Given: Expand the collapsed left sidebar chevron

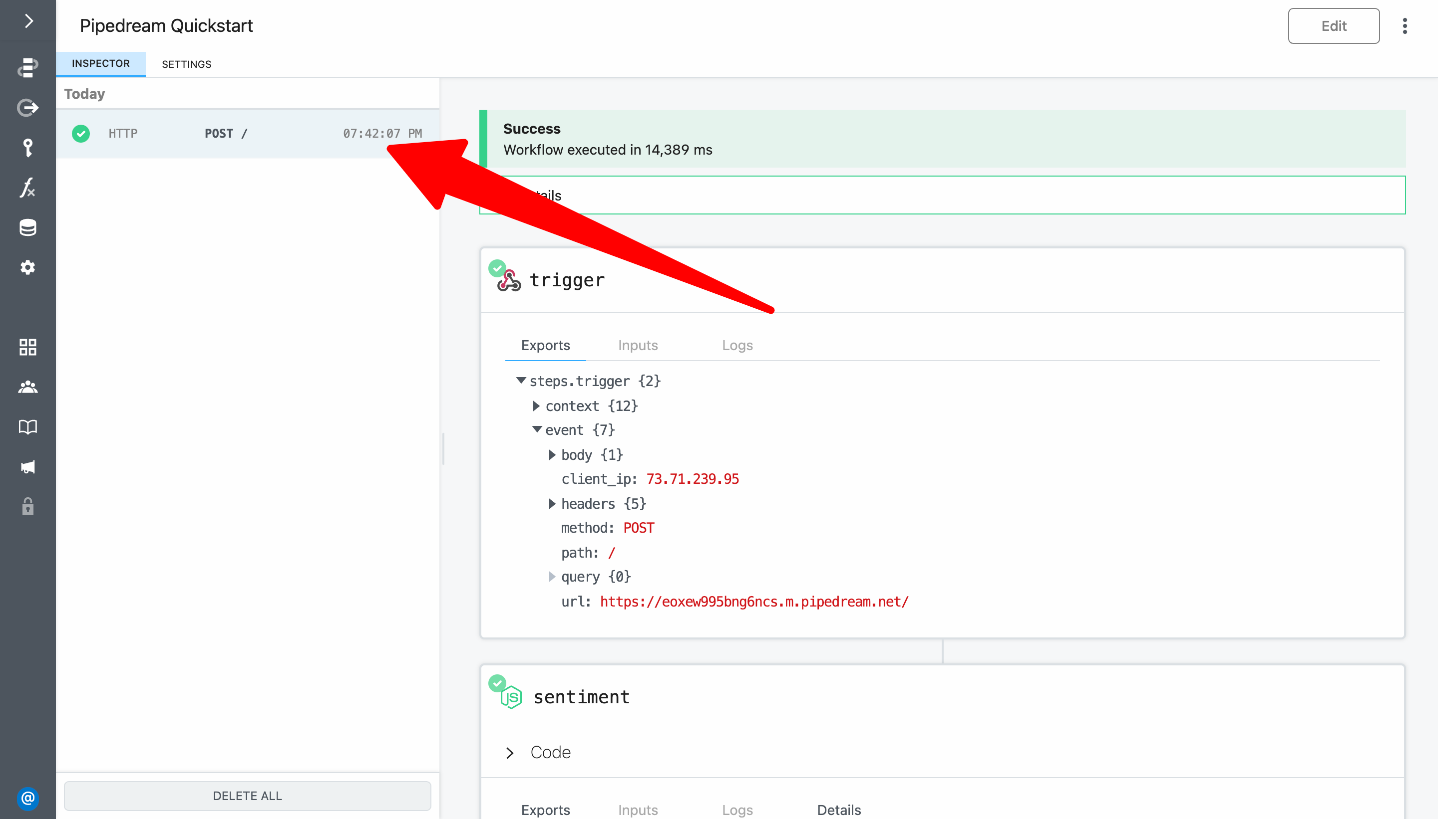Looking at the screenshot, I should point(28,21).
